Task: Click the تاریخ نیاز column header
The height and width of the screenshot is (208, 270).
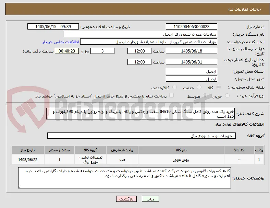Action: (x=28, y=150)
